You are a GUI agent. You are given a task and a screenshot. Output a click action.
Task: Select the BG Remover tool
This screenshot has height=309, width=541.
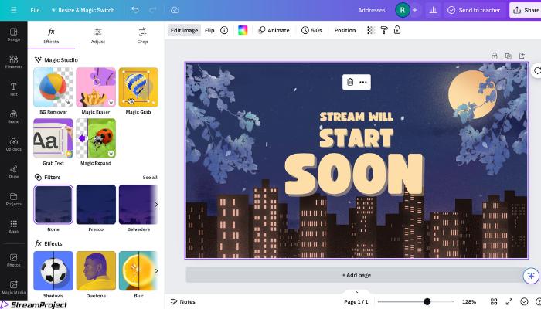coord(53,87)
